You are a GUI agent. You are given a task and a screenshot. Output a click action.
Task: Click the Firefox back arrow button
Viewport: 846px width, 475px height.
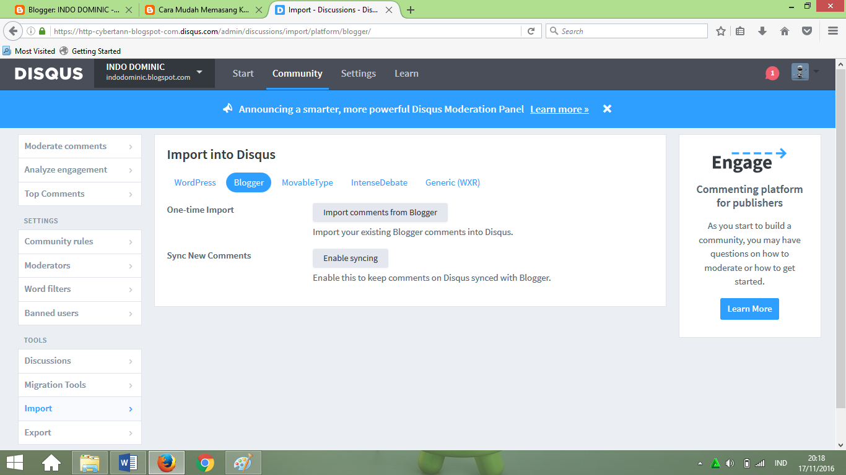click(x=13, y=31)
